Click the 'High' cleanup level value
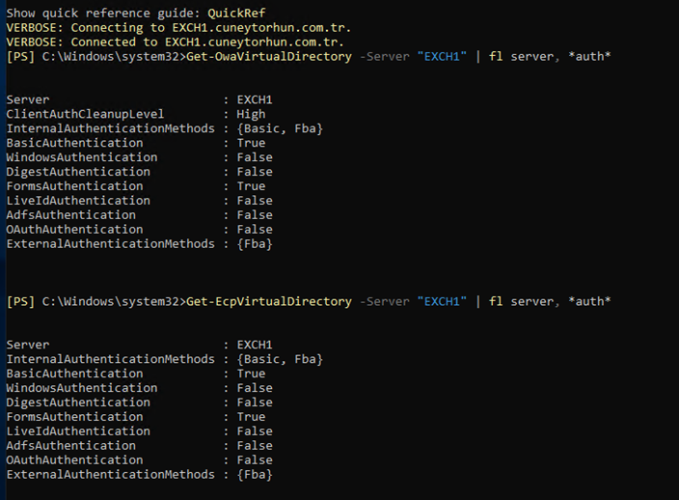 click(251, 114)
